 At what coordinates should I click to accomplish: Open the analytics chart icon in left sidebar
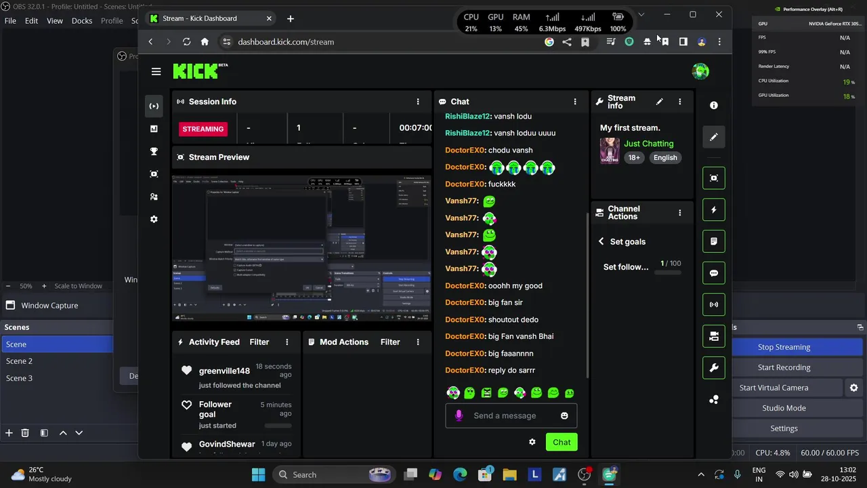(x=154, y=129)
